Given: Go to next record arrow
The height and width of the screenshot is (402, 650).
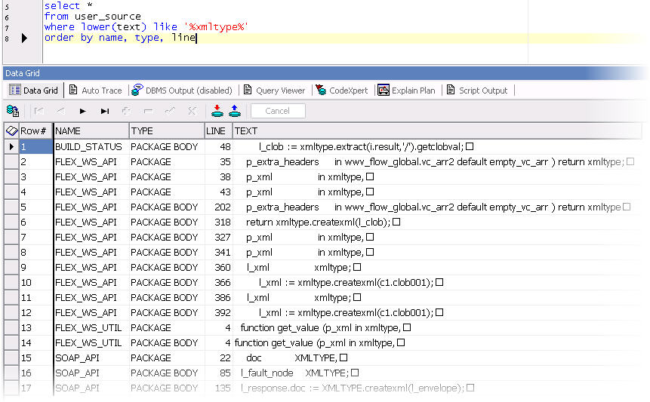Looking at the screenshot, I should (82, 111).
